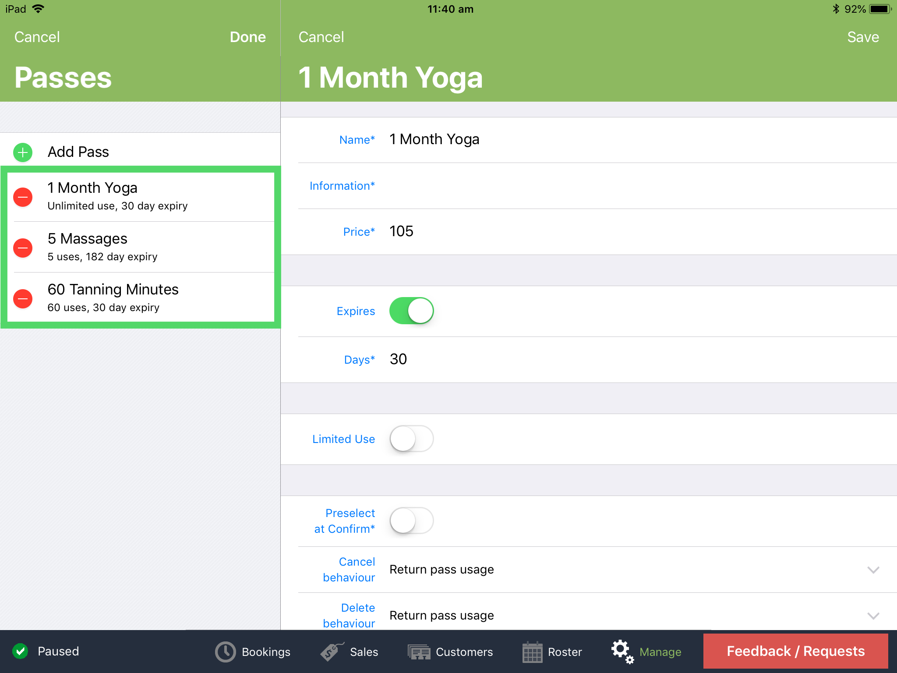Open the Customers tab label
This screenshot has height=673, width=897.
(x=464, y=652)
